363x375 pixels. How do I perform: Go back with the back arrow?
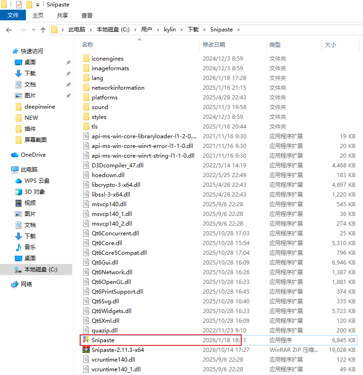9,30
